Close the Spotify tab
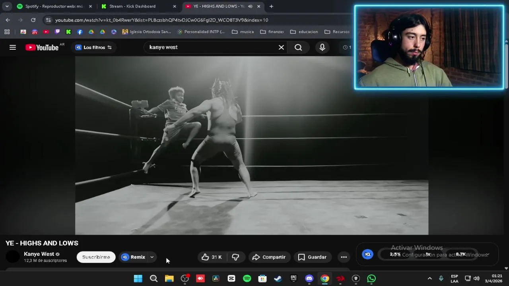Viewport: 509px width, 286px height. [90, 6]
